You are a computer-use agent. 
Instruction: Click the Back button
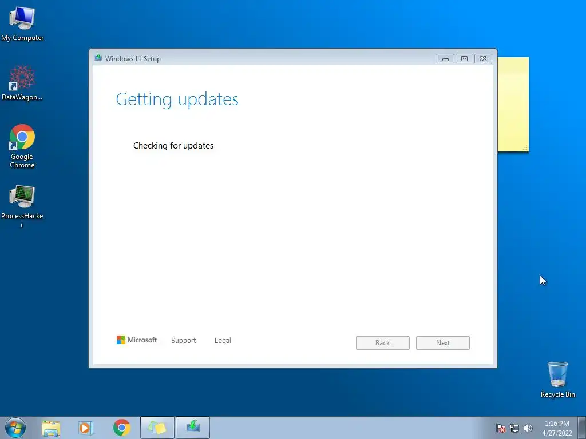tap(383, 343)
